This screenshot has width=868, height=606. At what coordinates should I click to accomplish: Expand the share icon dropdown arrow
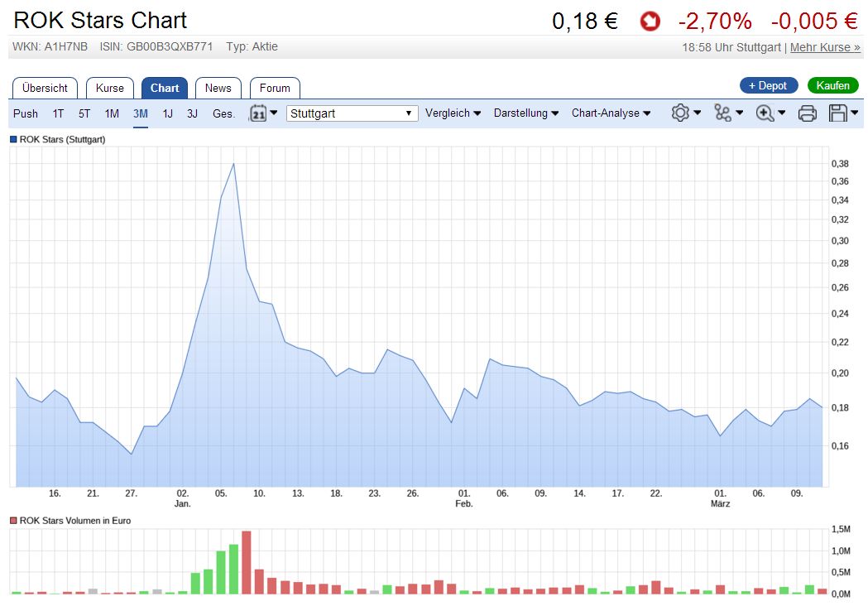coord(739,113)
